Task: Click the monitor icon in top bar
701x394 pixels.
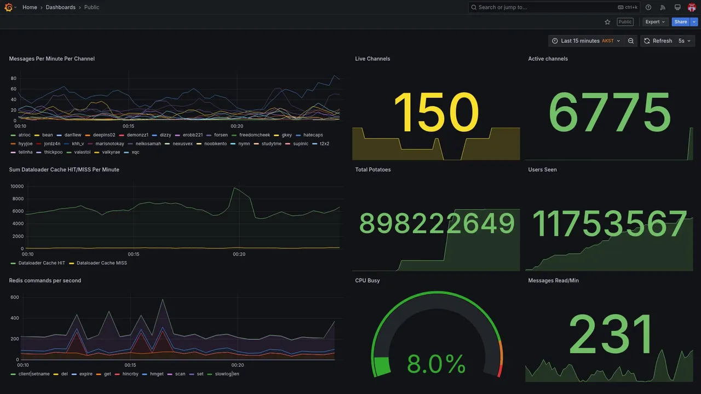Action: coord(677,7)
